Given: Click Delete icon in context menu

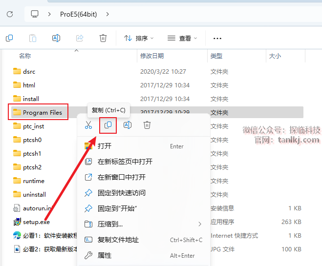Looking at the screenshot, I should pos(147,125).
